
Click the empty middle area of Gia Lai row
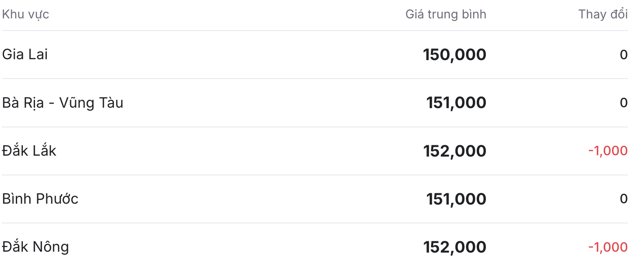click(x=234, y=55)
